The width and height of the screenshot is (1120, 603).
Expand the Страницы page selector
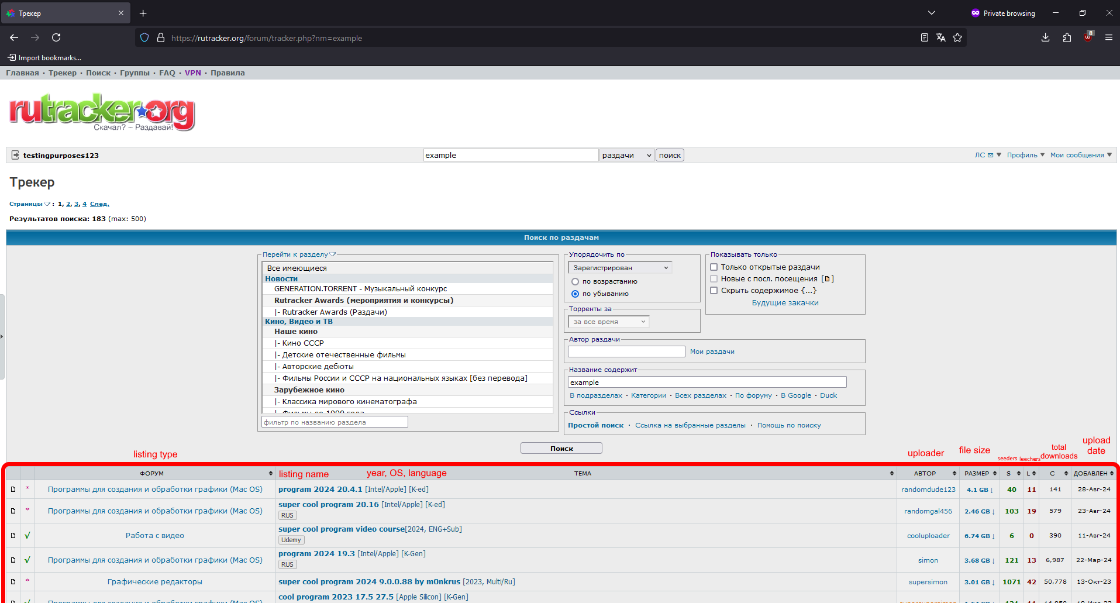(30, 204)
